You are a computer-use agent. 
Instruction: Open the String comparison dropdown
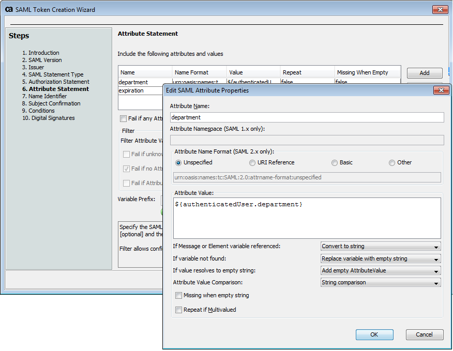point(380,282)
